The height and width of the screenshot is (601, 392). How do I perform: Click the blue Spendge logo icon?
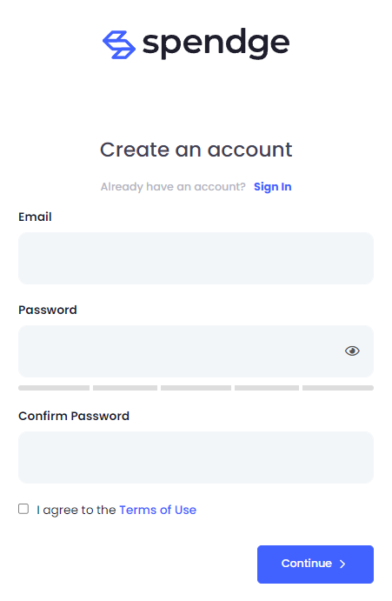(119, 45)
